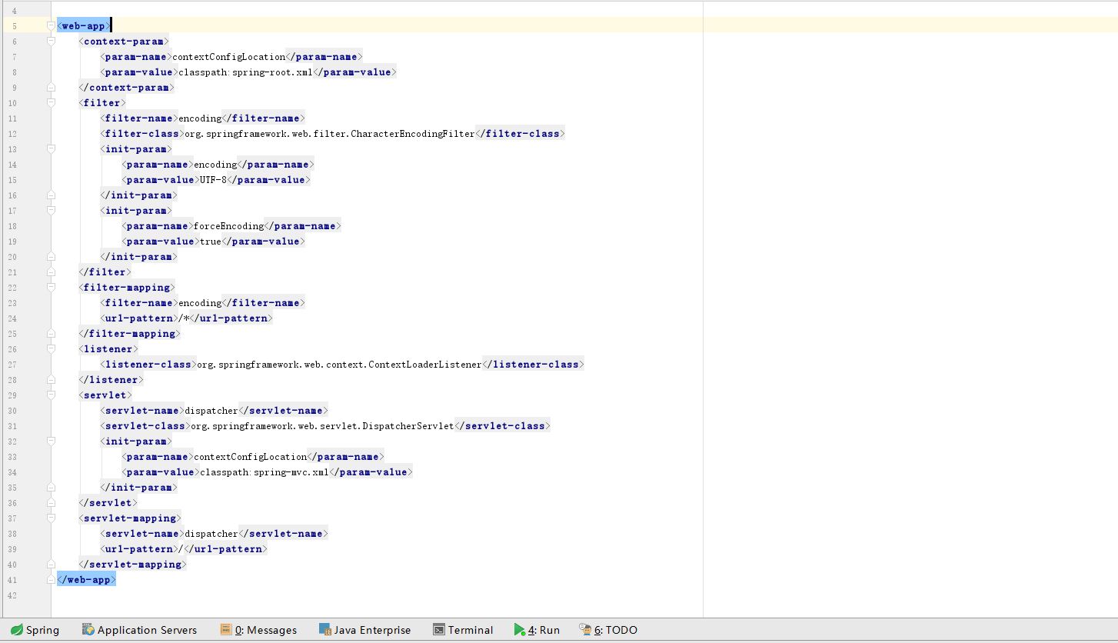Click the url-pattern slash on line 39
The image size is (1118, 643).
click(181, 549)
